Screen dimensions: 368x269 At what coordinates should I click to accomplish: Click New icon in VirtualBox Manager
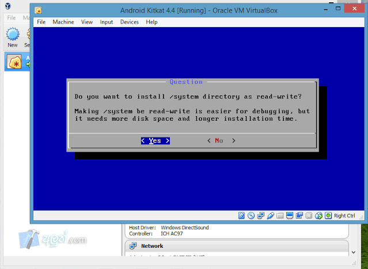click(x=13, y=34)
